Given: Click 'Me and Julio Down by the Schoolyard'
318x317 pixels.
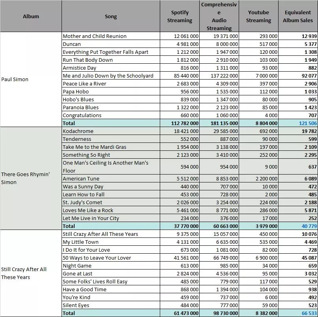Looking at the screenshot, I should [111, 76].
